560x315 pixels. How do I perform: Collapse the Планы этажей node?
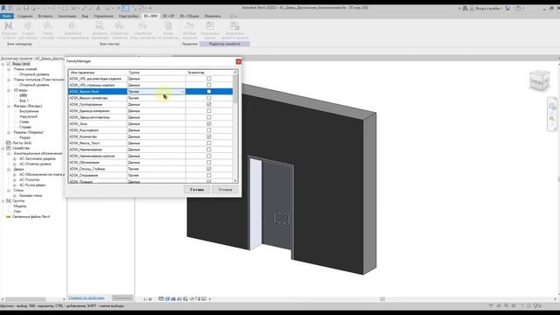click(x=9, y=69)
